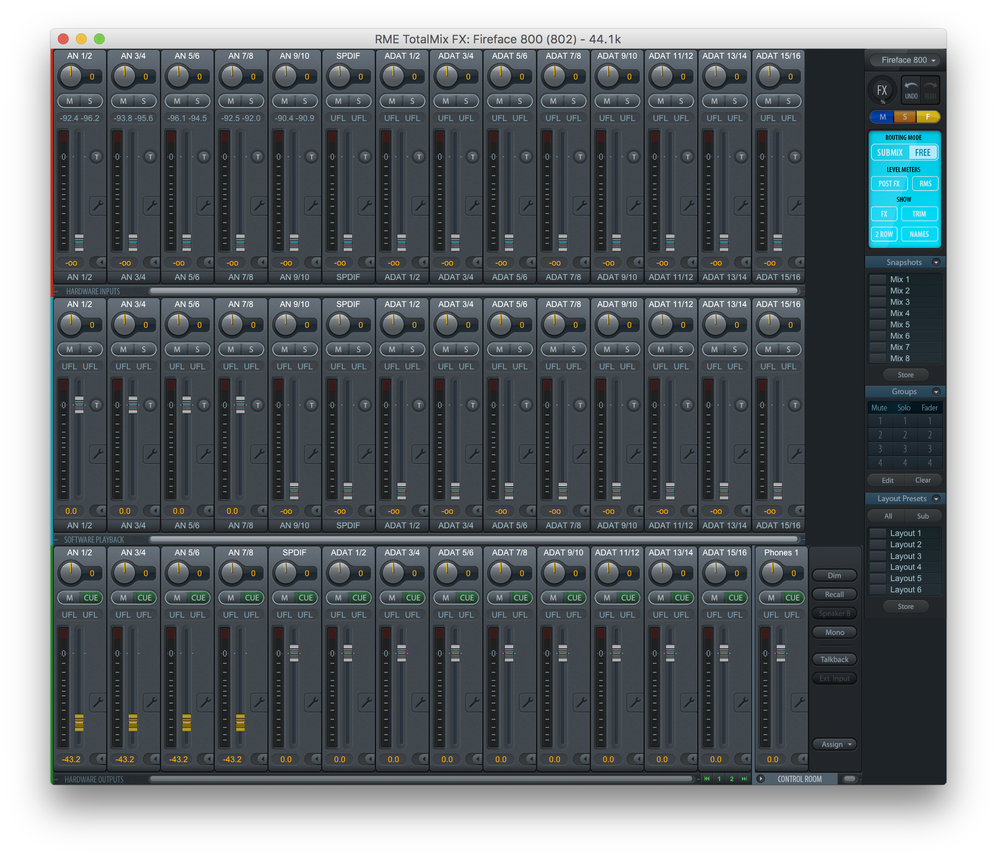This screenshot has width=997, height=857.
Task: Open settings wrench on hardware input AN 1/2
Action: tap(98, 206)
